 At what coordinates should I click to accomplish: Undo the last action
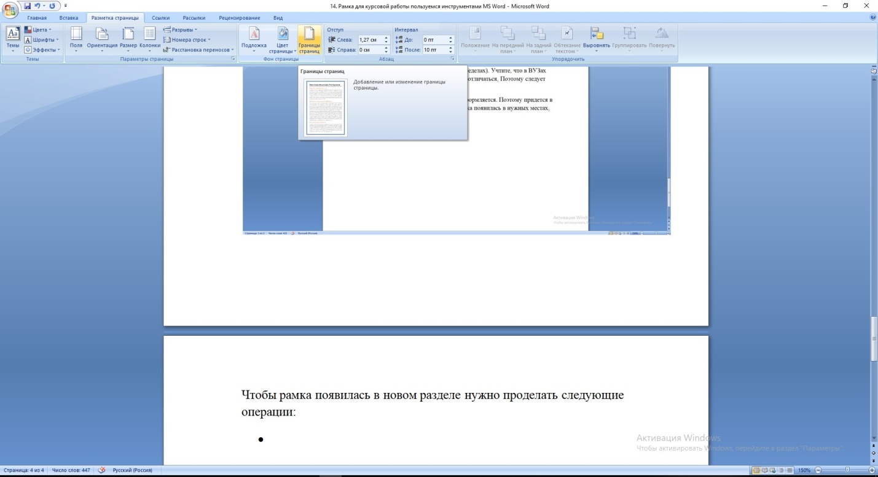pos(38,6)
